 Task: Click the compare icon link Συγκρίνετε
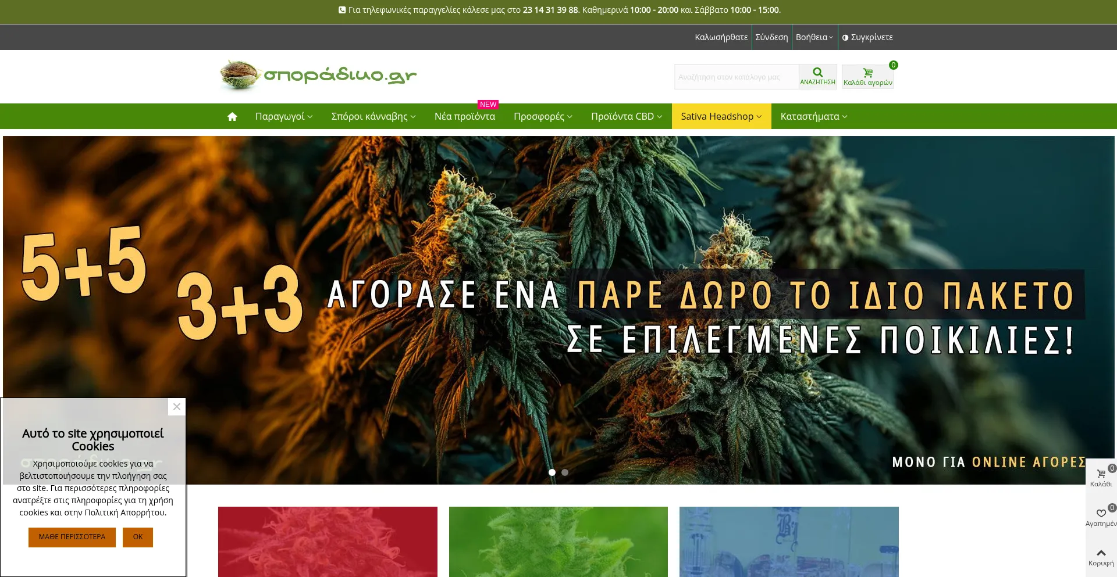tap(867, 37)
